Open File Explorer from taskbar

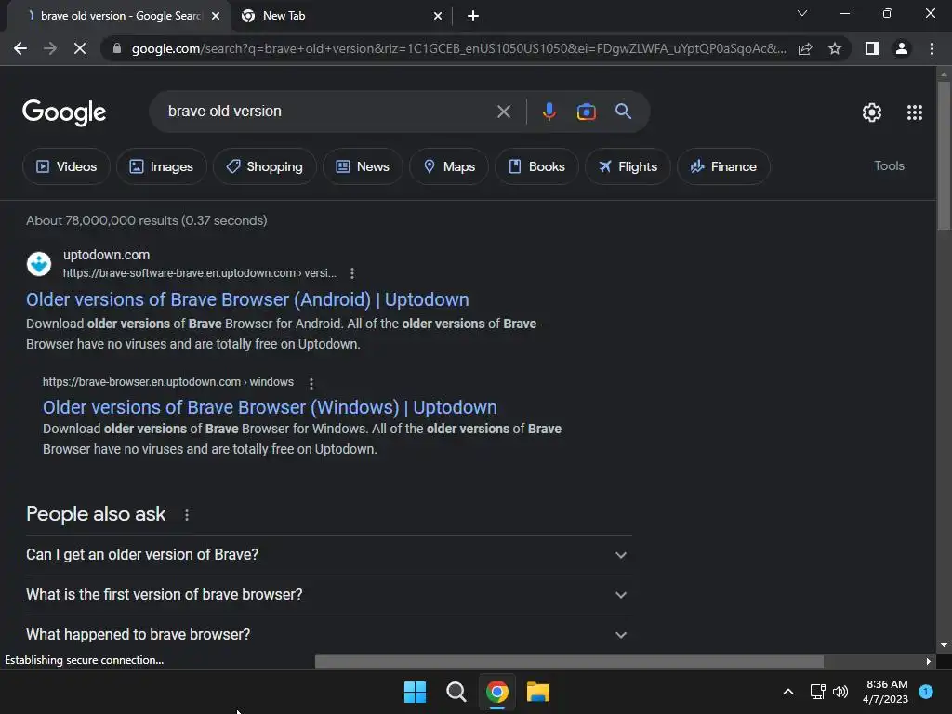[538, 692]
